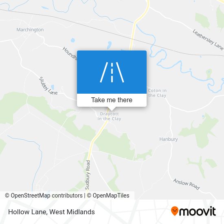Click the Sudbury Road label
The height and width of the screenshot is (224, 224).
click(88, 175)
